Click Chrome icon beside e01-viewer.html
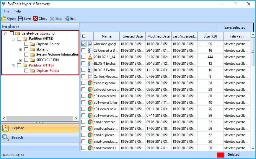The height and width of the screenshot is (159, 256). 90,96
